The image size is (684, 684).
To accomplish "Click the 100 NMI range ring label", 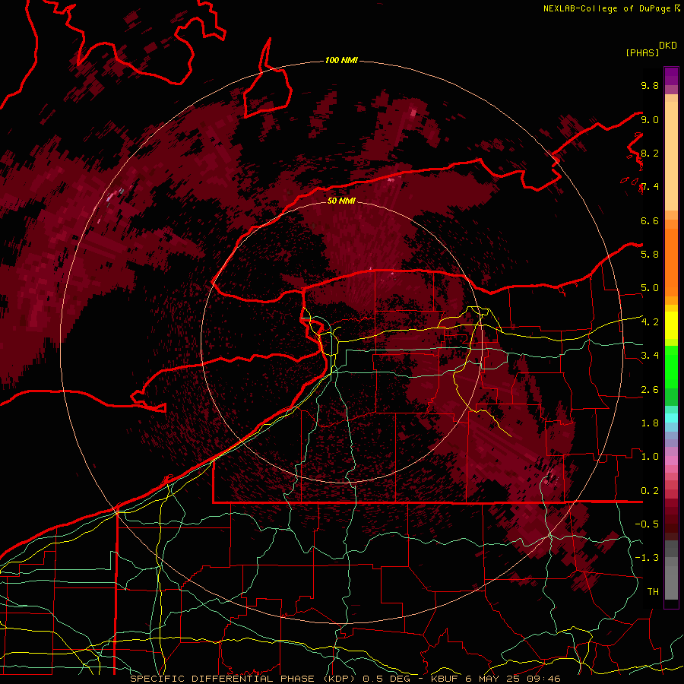I will [x=341, y=60].
